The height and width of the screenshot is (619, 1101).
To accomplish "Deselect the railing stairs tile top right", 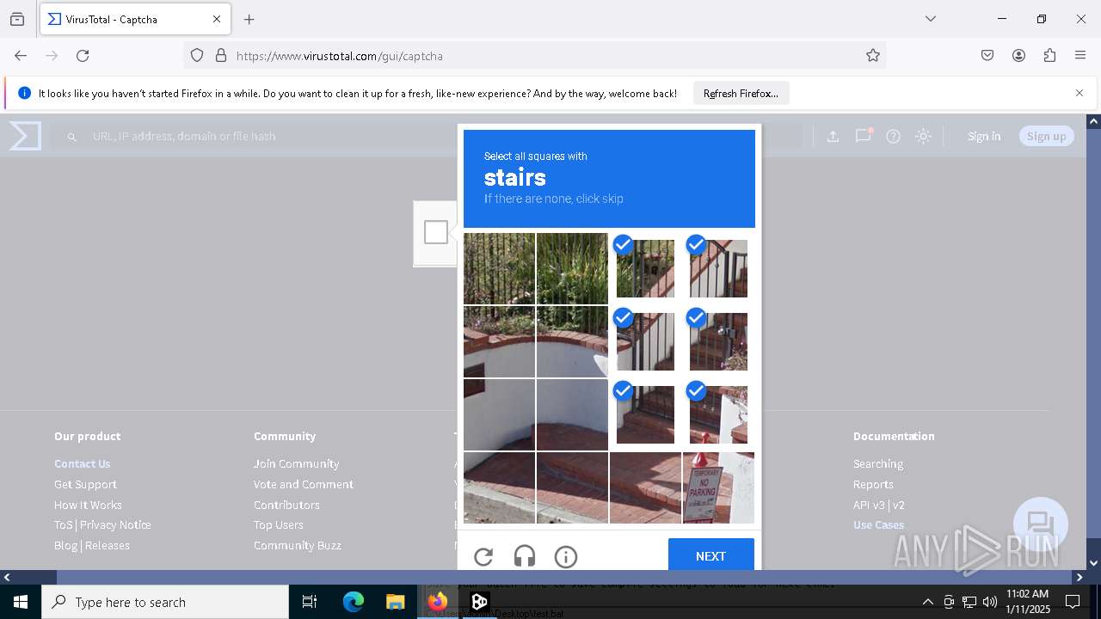I will [718, 268].
